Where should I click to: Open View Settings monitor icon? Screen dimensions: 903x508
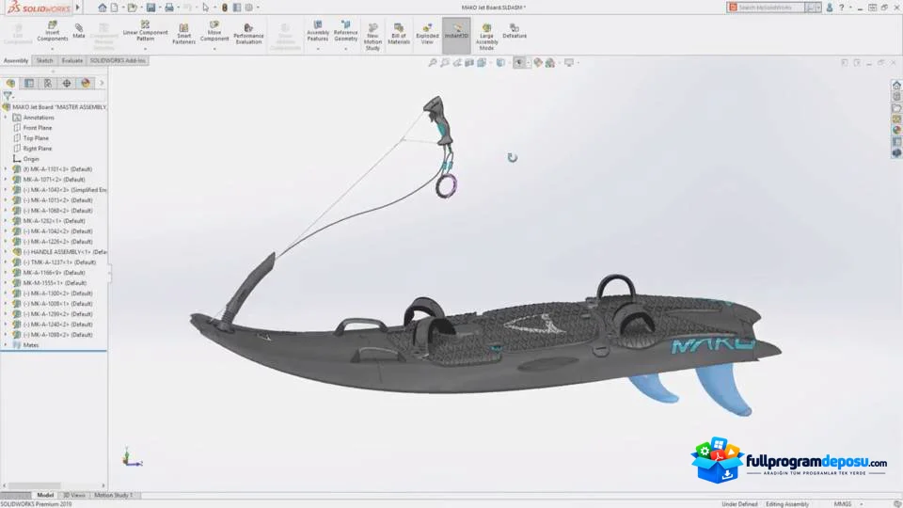tap(569, 62)
